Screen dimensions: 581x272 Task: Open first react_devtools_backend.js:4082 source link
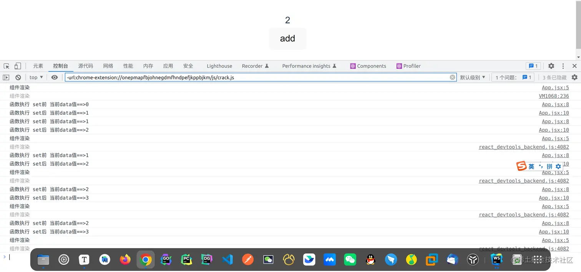click(x=524, y=147)
